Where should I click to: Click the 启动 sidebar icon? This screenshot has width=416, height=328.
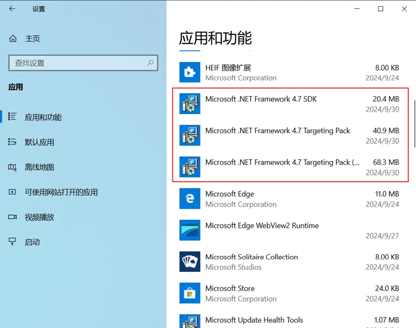coord(12,241)
